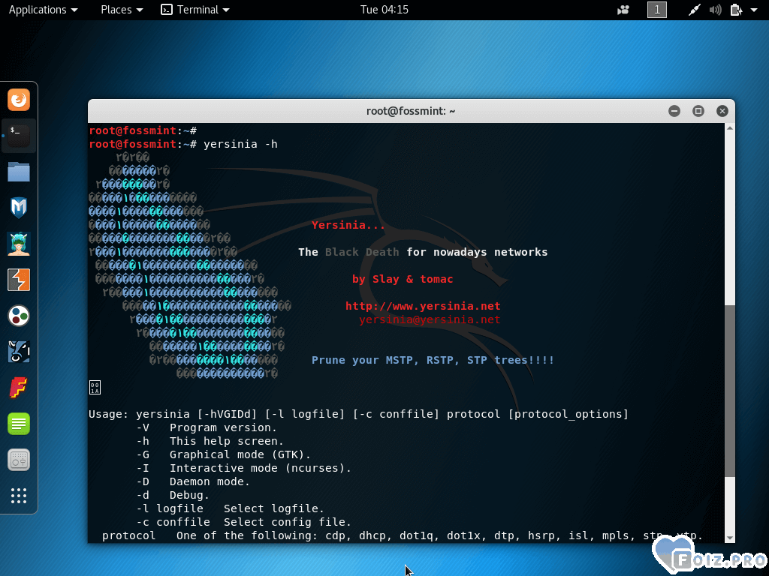Click the terminal's vertical scrollbar
Image resolution: width=769 pixels, height=576 pixels.
tap(730, 390)
